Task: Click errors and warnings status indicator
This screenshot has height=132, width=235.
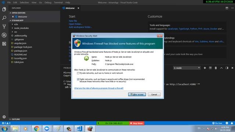Action: [6, 123]
